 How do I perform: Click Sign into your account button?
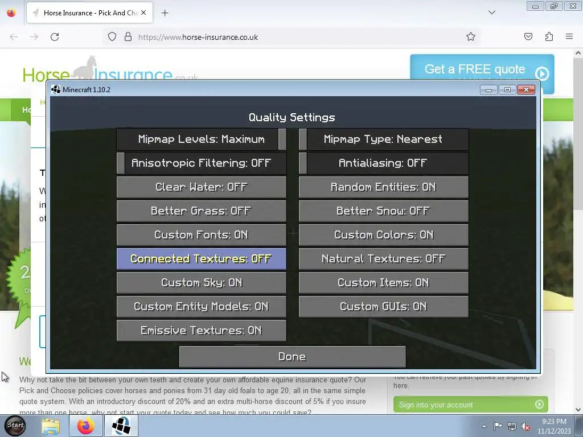[470, 405]
